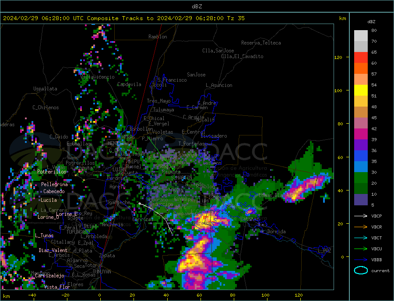Click the 'Uspallata' map label
The height and width of the screenshot is (301, 394).
45,89
